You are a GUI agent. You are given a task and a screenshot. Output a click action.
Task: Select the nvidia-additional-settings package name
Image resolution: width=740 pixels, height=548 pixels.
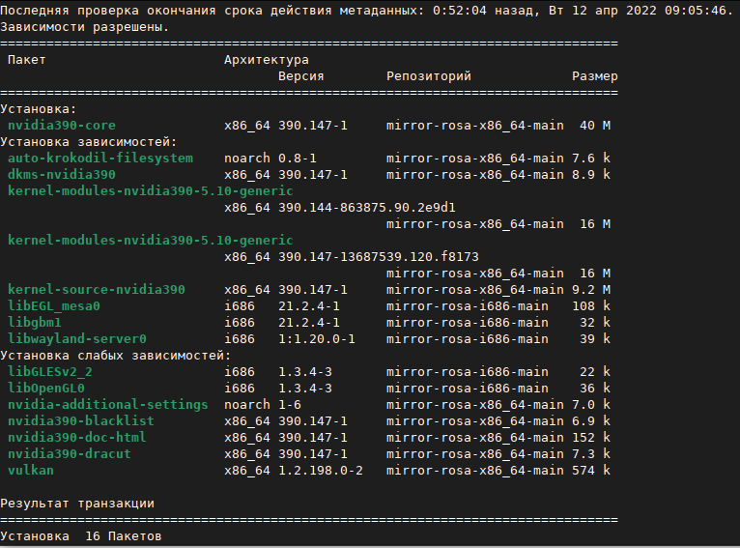tap(107, 405)
